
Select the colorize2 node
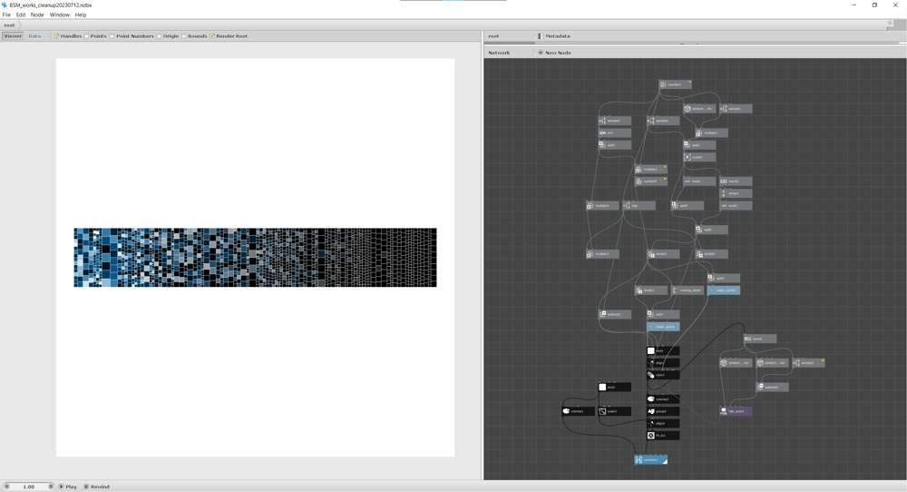pyautogui.click(x=663, y=399)
